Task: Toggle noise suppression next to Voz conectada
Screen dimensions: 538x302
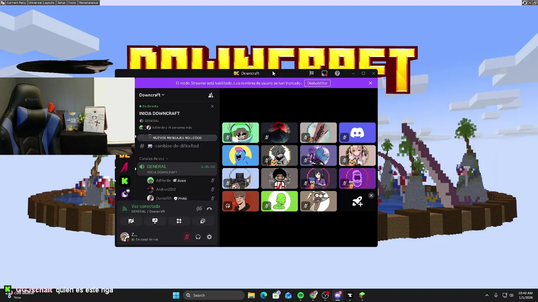Action: tap(199, 208)
